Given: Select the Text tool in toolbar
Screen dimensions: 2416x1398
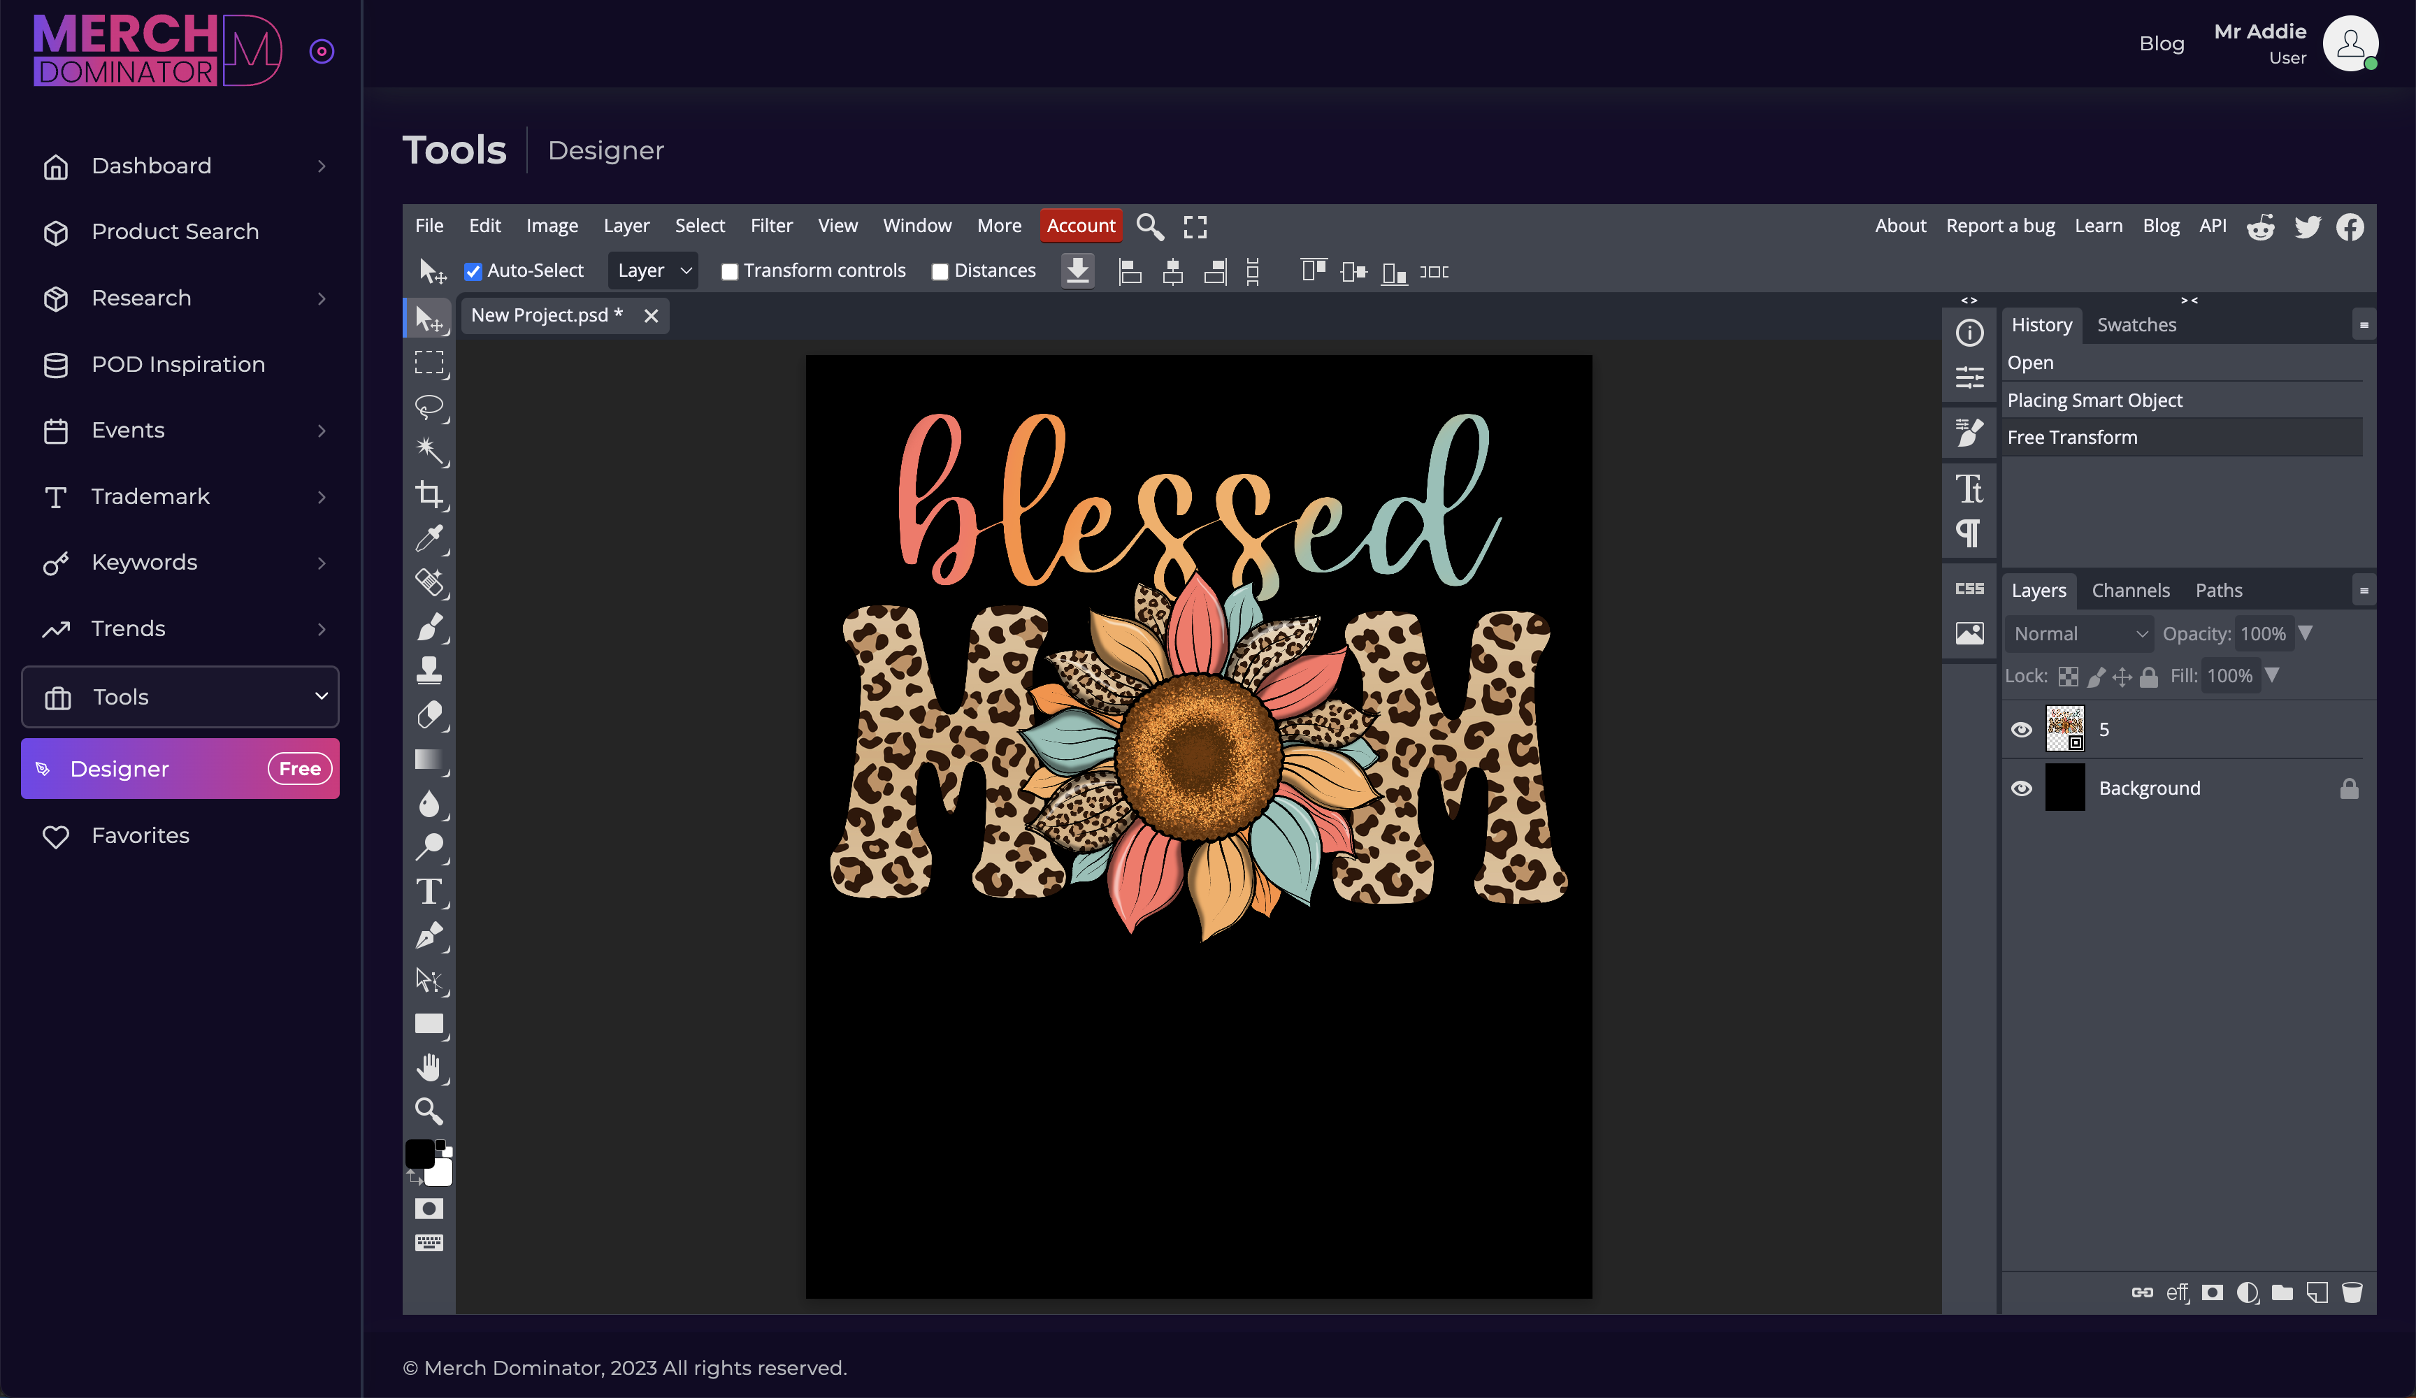Looking at the screenshot, I should (x=431, y=892).
